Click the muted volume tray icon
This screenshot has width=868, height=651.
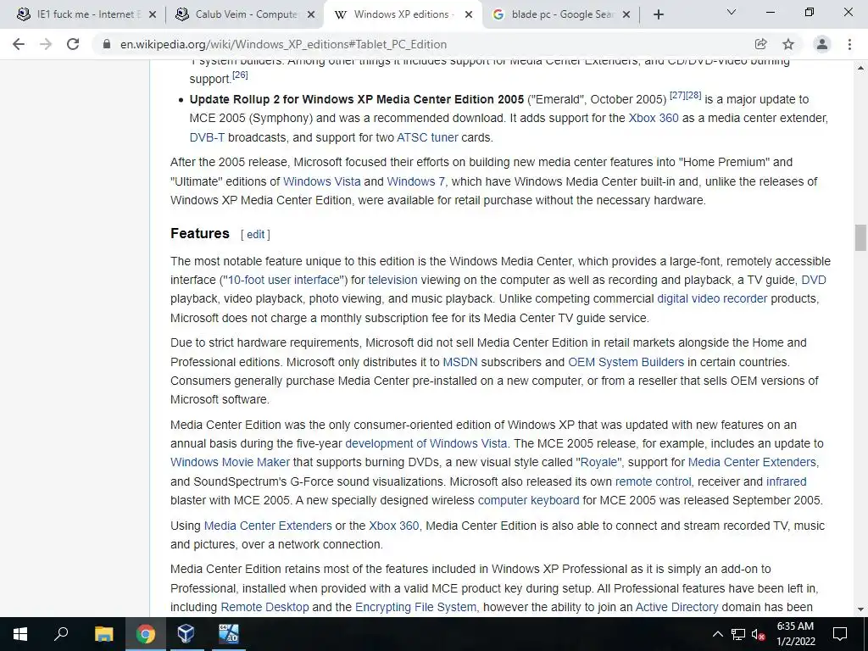pos(759,634)
